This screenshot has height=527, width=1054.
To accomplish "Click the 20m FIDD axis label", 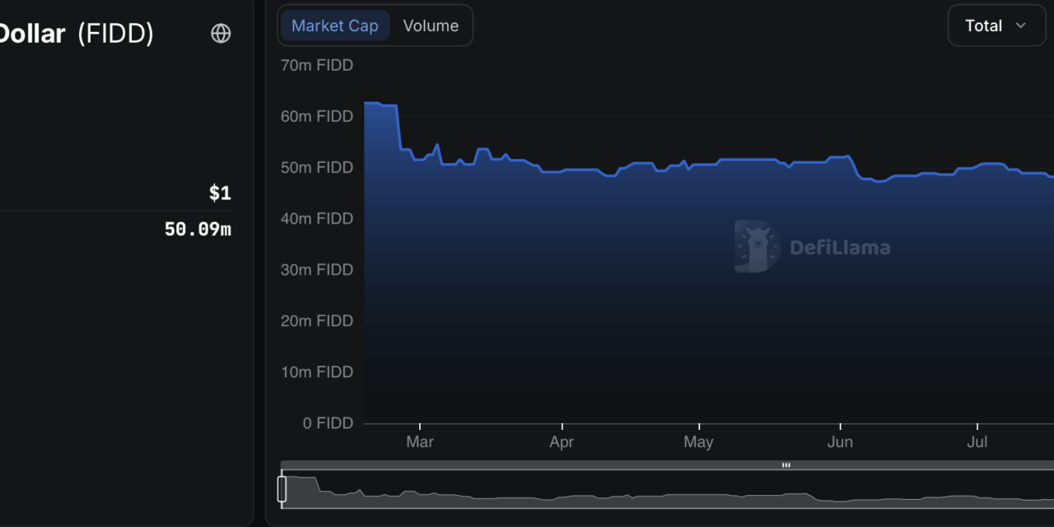I will 317,320.
